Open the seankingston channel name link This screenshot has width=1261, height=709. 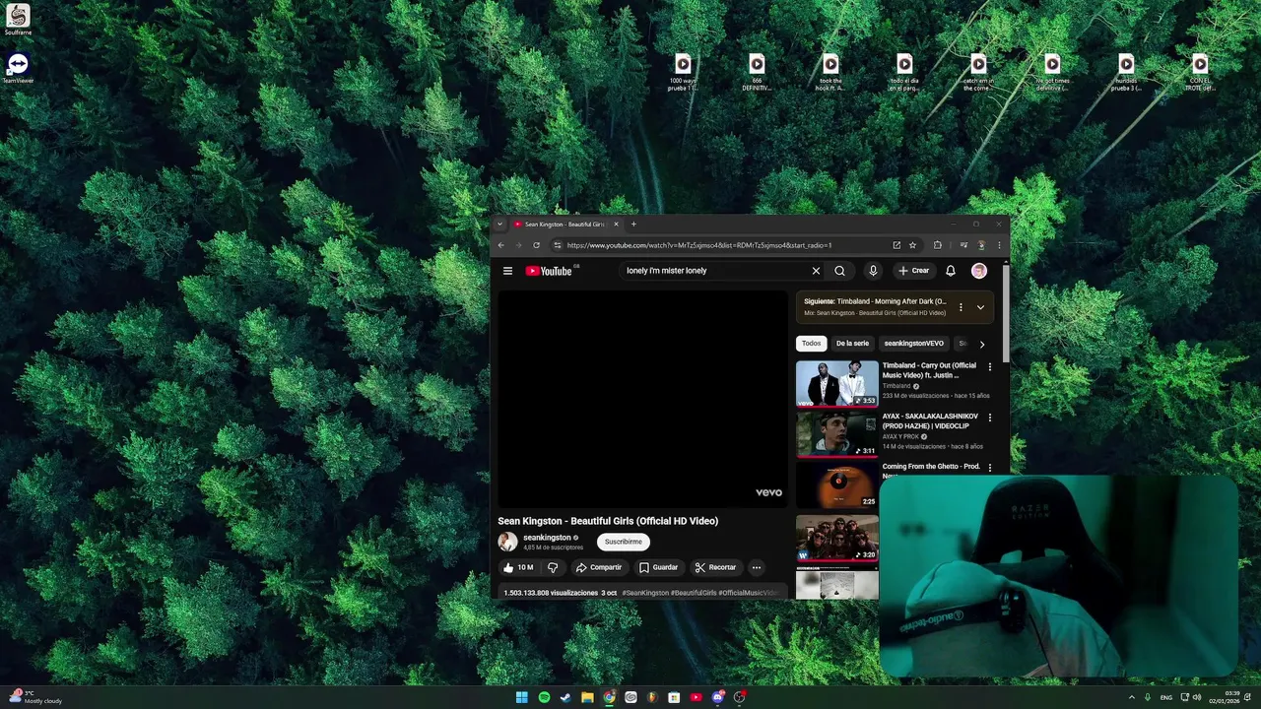[547, 538]
